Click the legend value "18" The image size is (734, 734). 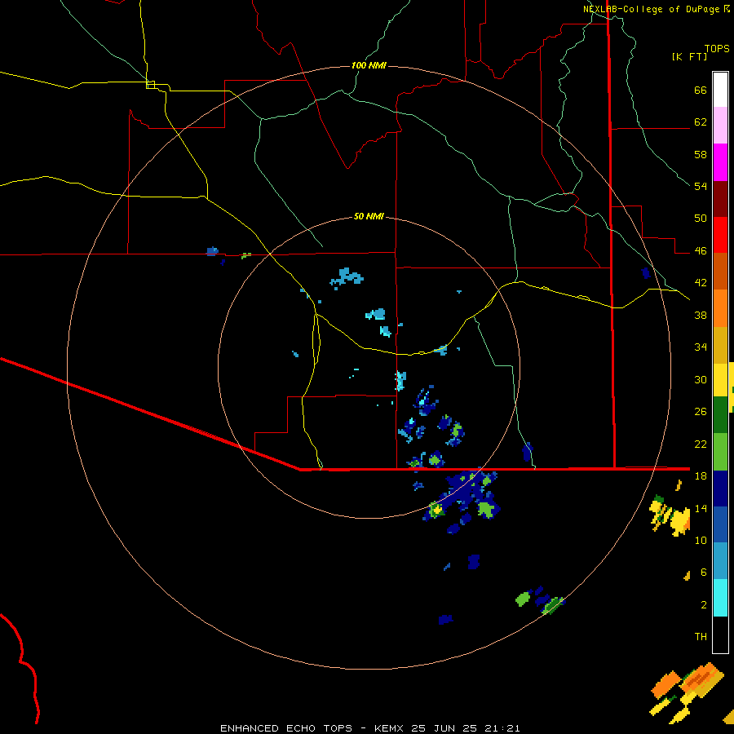701,476
